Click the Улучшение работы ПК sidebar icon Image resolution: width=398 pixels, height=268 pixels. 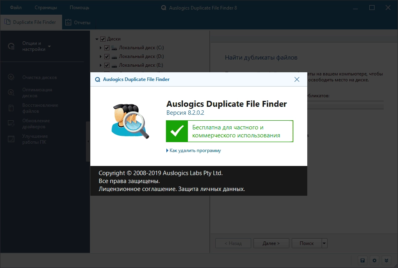(x=11, y=139)
